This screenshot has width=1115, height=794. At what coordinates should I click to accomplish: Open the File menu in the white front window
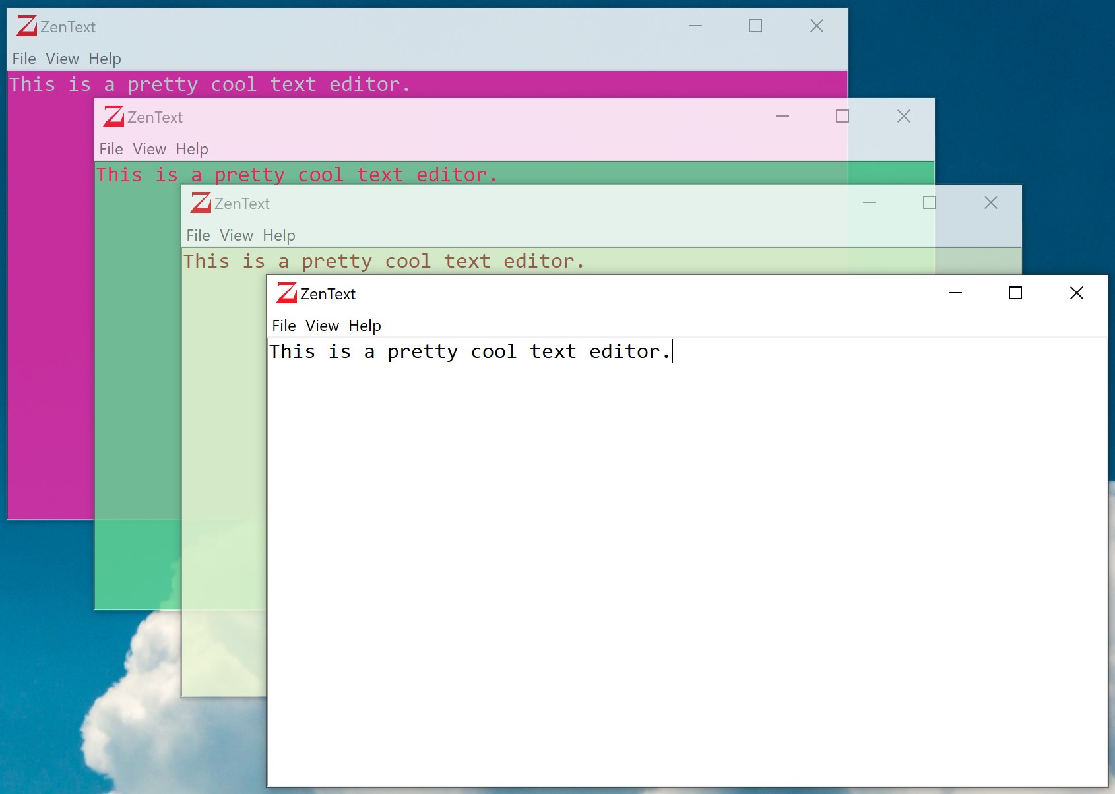click(284, 326)
